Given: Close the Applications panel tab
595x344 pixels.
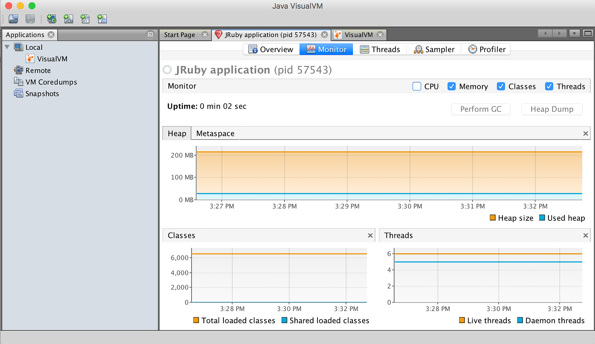Looking at the screenshot, I should click(51, 35).
